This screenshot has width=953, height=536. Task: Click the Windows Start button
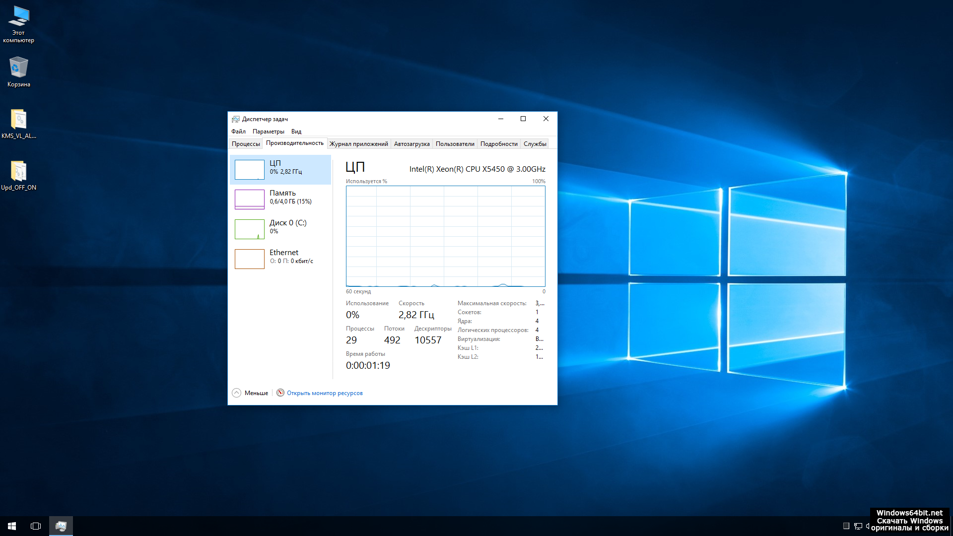point(12,526)
